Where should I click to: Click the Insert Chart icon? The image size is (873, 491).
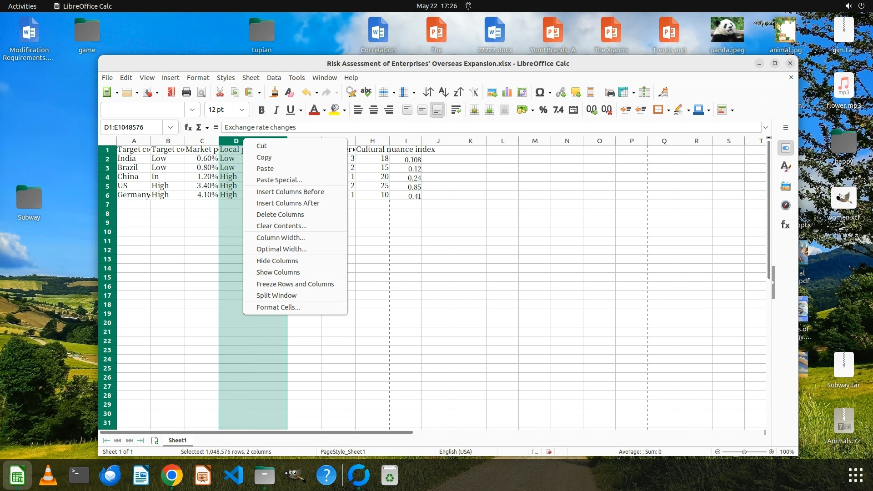[507, 92]
